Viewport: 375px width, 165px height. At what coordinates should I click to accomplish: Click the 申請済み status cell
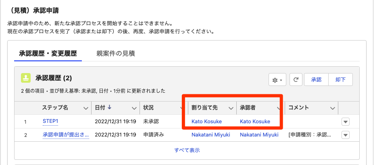click(x=154, y=135)
